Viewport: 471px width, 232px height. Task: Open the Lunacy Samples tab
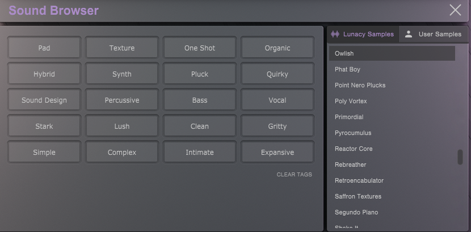click(x=363, y=34)
